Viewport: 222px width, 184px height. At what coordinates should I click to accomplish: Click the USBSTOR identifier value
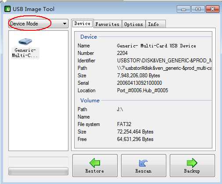164,61
